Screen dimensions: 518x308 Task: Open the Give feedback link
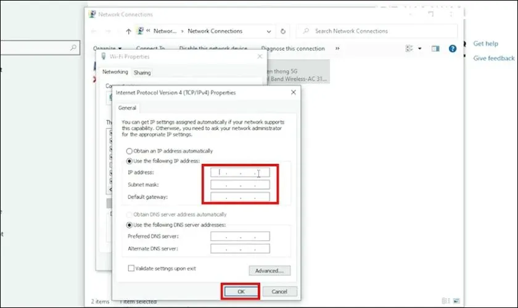493,59
